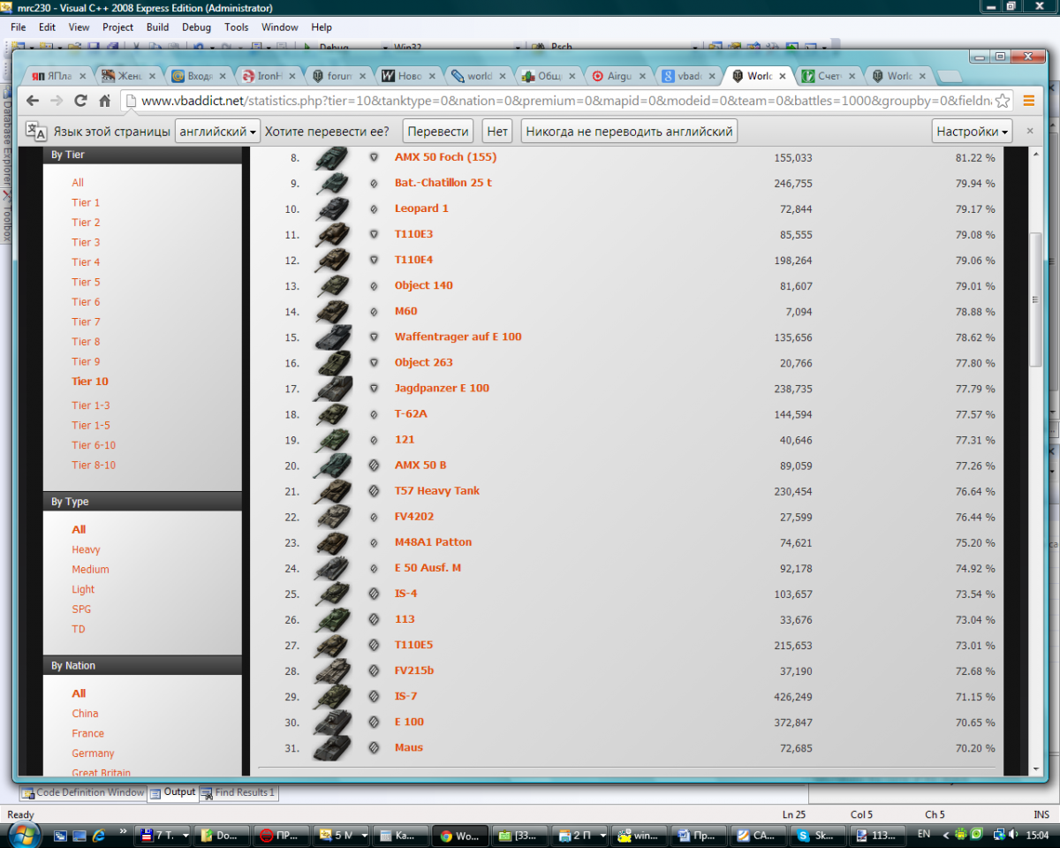Image resolution: width=1060 pixels, height=848 pixels.
Task: Reload the vbaddict page
Action: click(x=80, y=101)
